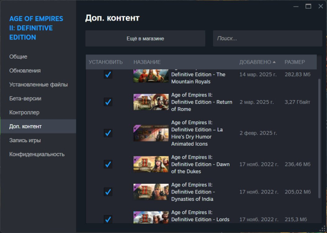The width and height of the screenshot is (327, 233).
Task: Open Dynasties of India thumbnail
Action: click(x=151, y=192)
